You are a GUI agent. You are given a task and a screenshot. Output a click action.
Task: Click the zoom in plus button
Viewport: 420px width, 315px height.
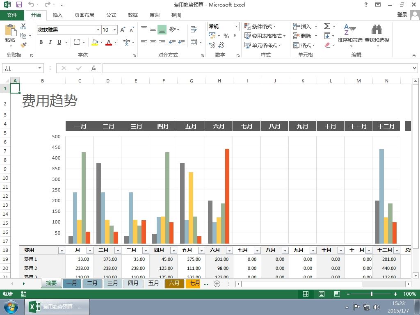pyautogui.click(x=395, y=294)
